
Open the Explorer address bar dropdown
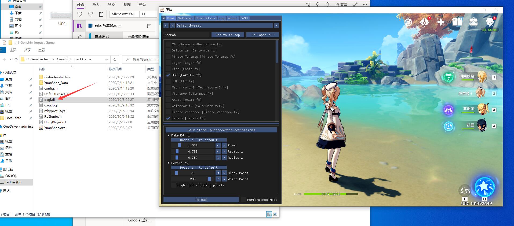coord(107,59)
